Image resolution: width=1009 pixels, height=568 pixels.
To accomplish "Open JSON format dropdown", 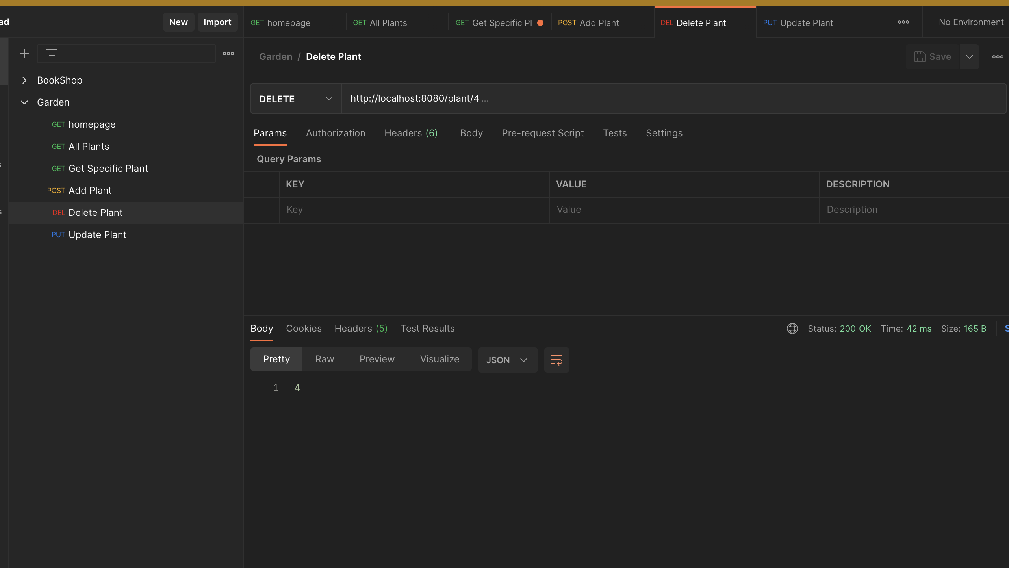I will (x=508, y=360).
